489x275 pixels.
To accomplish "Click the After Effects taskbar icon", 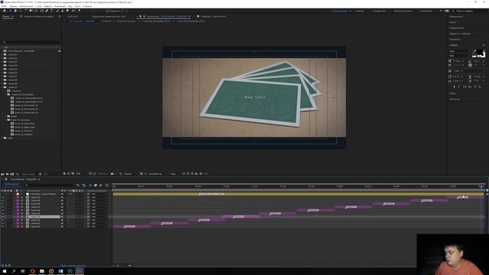I will [79, 271].
